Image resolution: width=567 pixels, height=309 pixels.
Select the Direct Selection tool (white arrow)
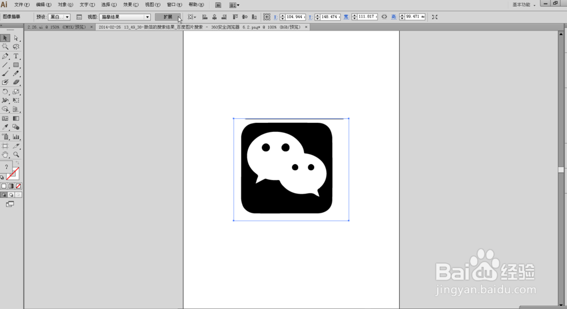16,38
